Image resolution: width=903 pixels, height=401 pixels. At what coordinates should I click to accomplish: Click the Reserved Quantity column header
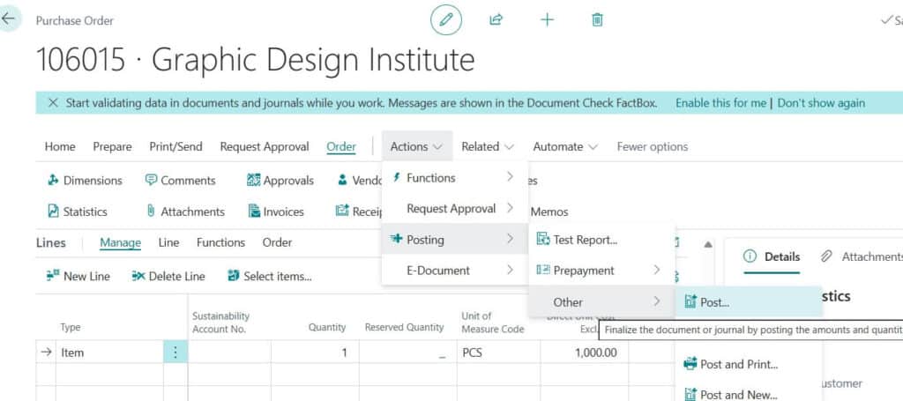404,327
